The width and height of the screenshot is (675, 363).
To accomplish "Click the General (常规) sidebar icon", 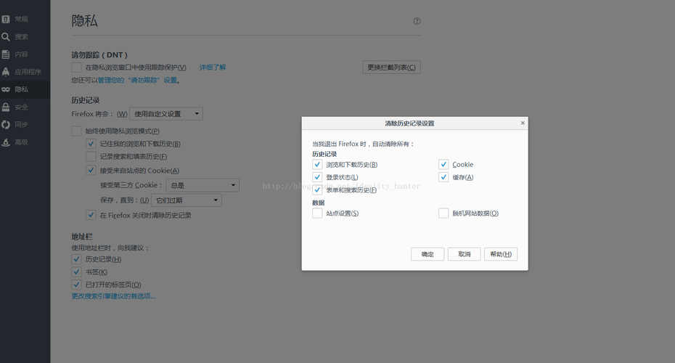I will pyautogui.click(x=6, y=19).
